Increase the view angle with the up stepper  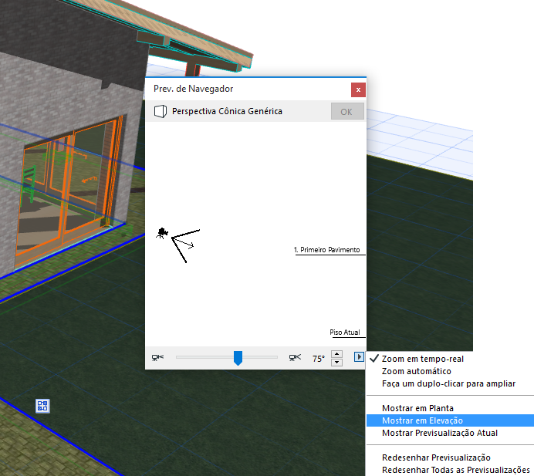click(x=336, y=354)
